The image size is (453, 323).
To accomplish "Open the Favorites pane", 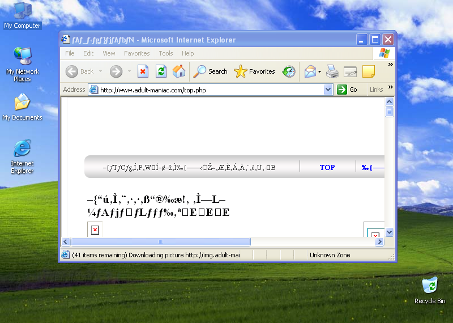I will point(254,71).
